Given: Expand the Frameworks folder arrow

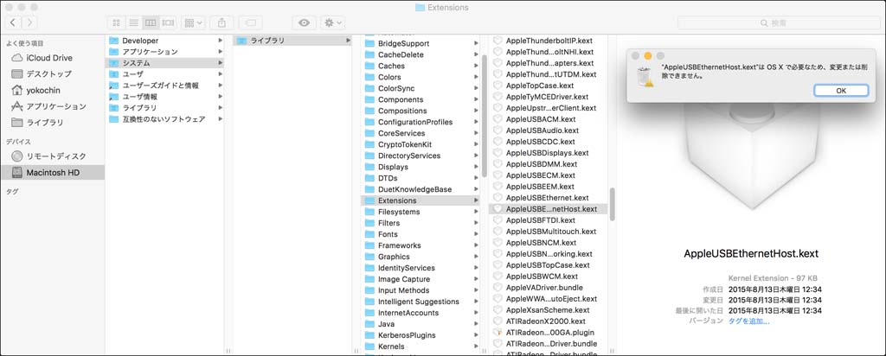Looking at the screenshot, I should (x=477, y=245).
